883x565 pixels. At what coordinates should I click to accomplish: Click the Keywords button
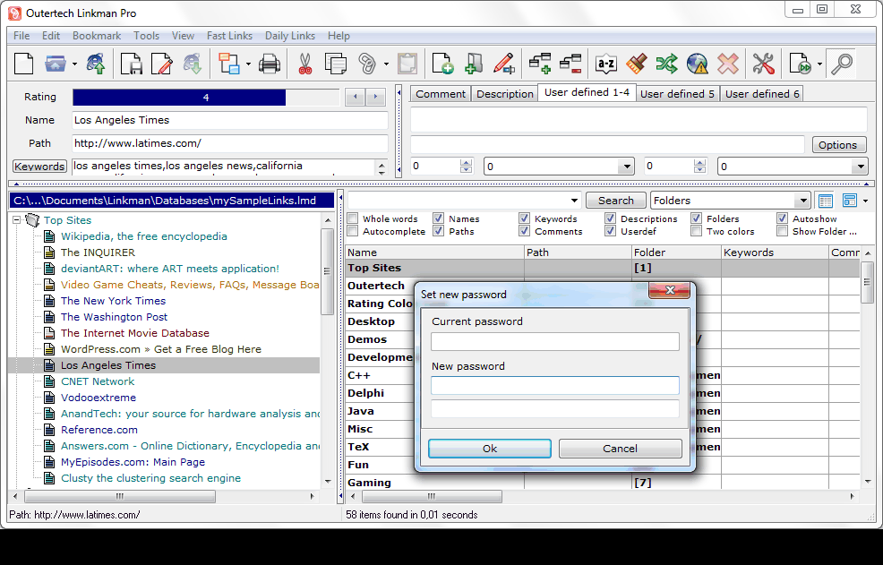click(x=39, y=167)
